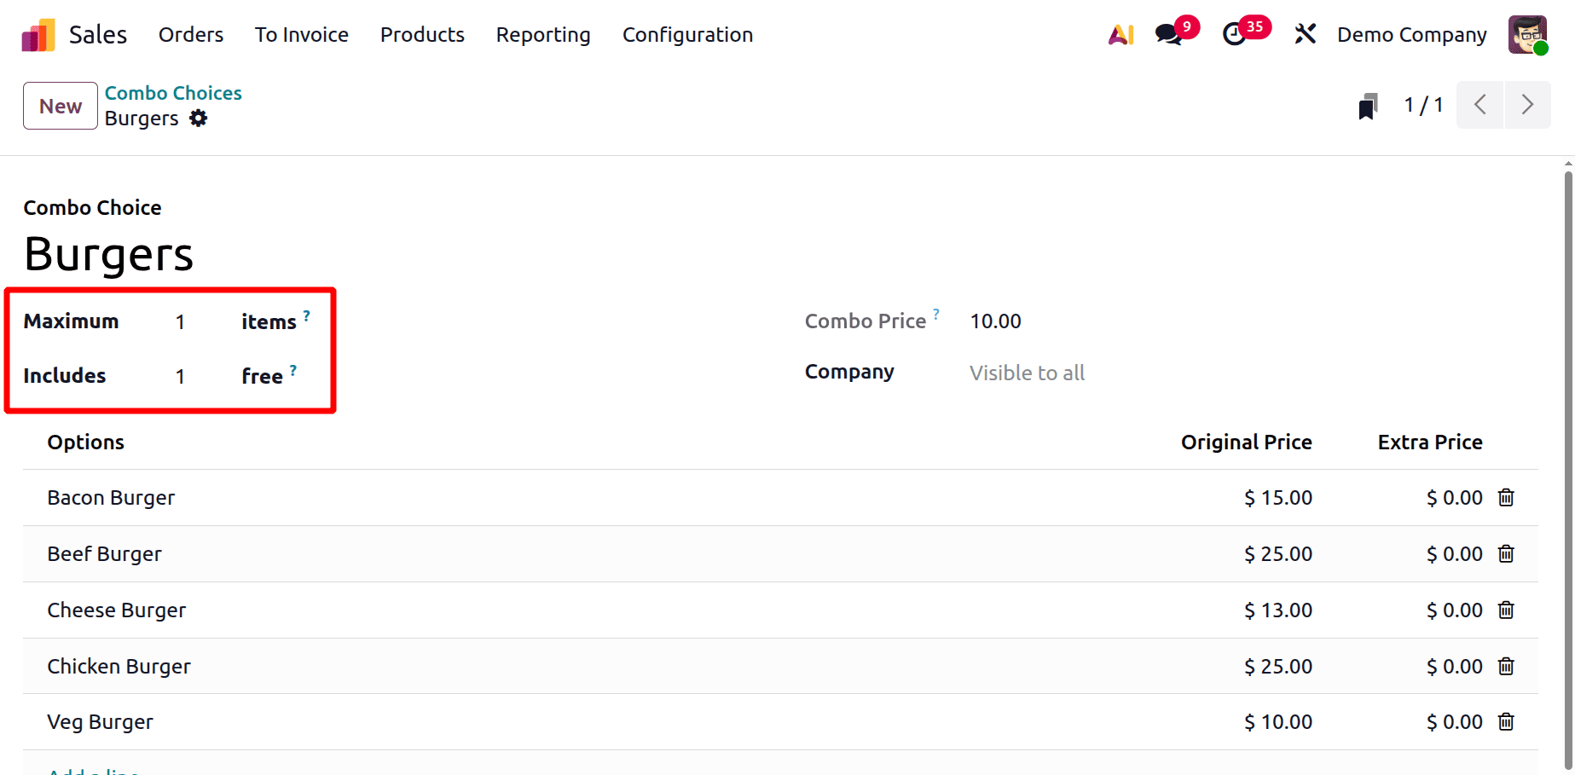Click the New button

60,106
